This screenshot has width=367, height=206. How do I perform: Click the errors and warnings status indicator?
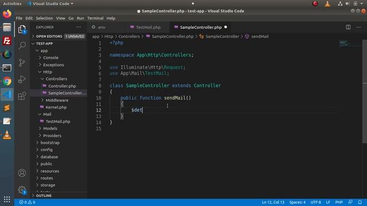(x=27, y=202)
